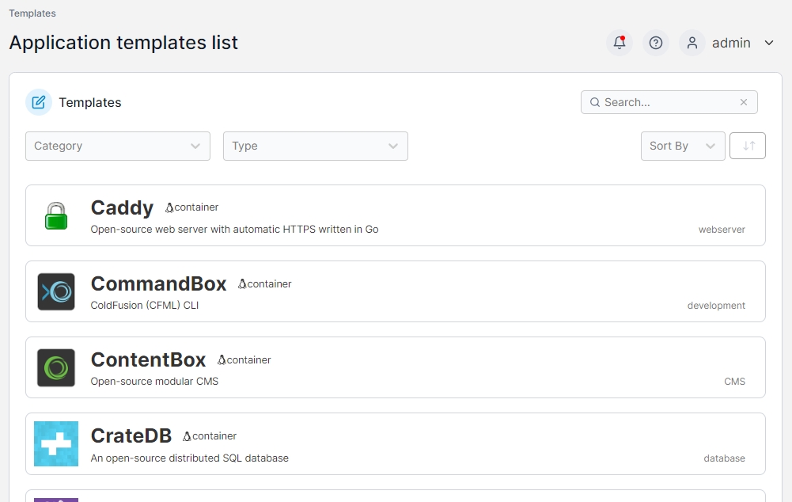This screenshot has height=502, width=792.
Task: Open the Sort By dropdown
Action: point(683,146)
